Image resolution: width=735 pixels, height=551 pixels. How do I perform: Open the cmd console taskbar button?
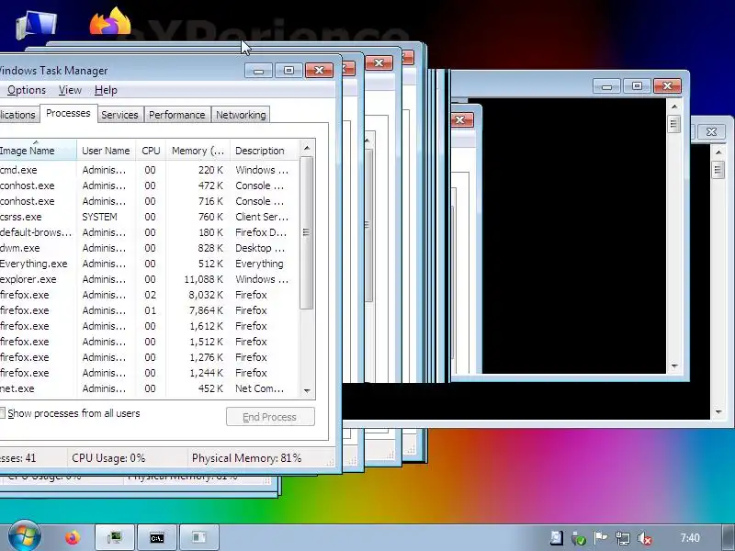[x=157, y=537]
